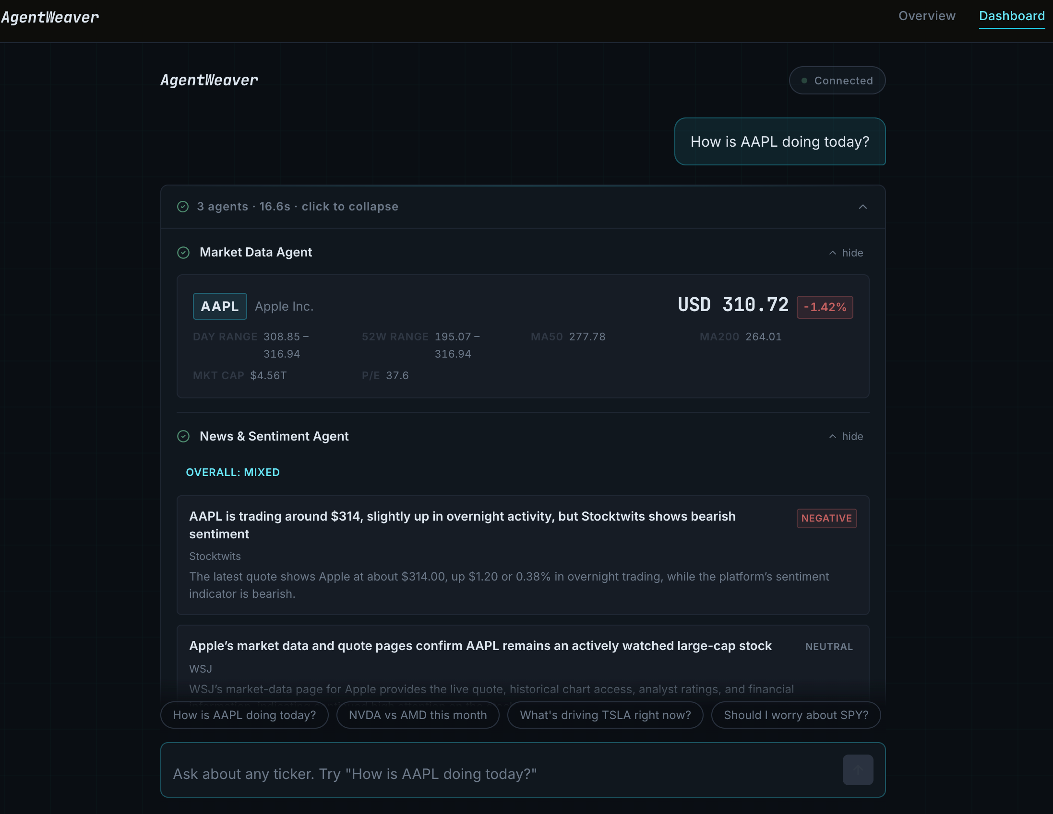The image size is (1053, 814).
Task: Hide the Market Data Agent section
Action: coord(846,253)
